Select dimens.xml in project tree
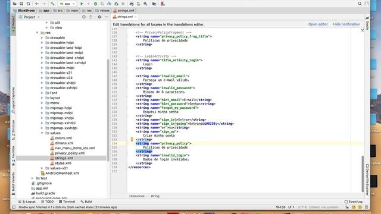 pyautogui.click(x=62, y=143)
